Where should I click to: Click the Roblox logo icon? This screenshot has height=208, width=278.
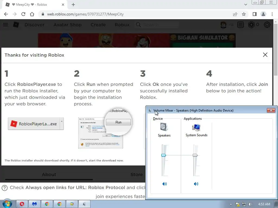(x=16, y=25)
